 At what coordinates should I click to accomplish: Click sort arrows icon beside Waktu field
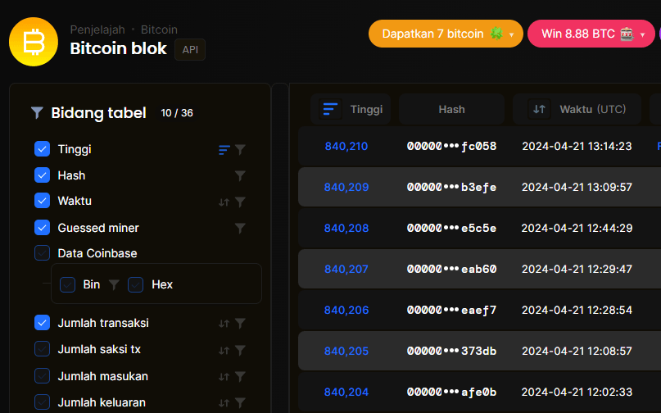pyautogui.click(x=224, y=202)
